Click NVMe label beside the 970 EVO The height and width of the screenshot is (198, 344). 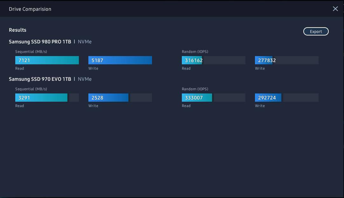[x=85, y=79]
